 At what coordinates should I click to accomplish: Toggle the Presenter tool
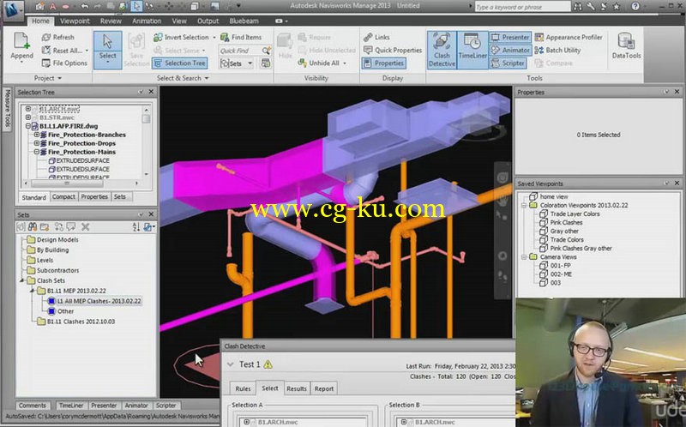(x=510, y=37)
